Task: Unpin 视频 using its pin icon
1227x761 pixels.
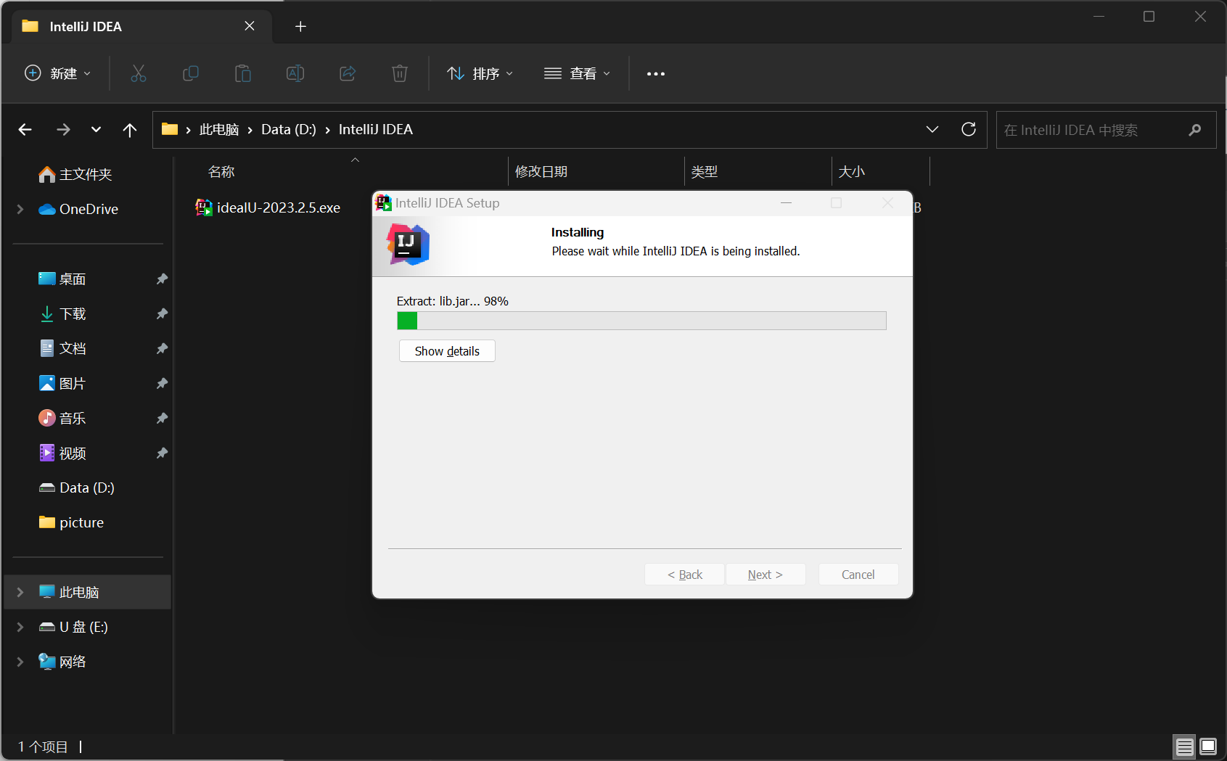Action: click(162, 453)
